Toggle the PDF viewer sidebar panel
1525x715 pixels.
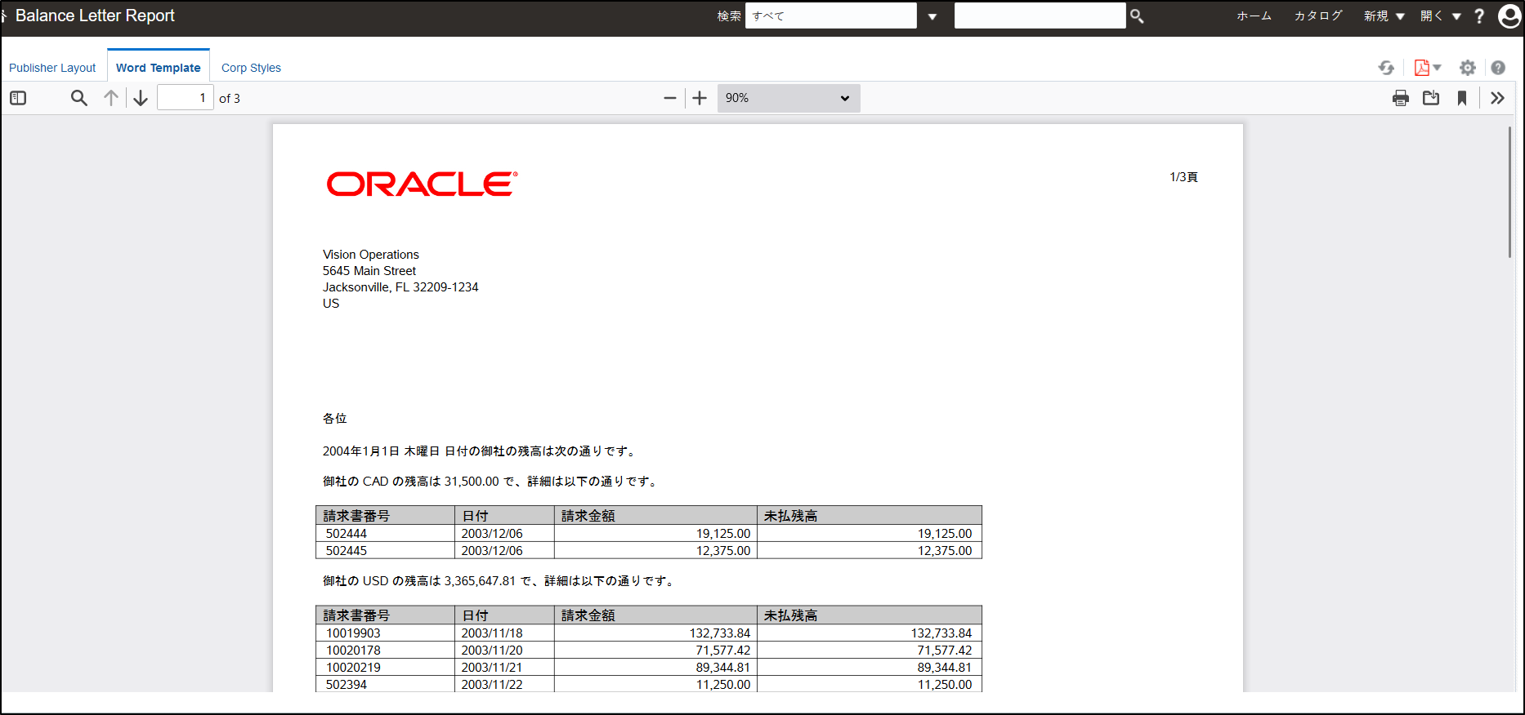(18, 98)
